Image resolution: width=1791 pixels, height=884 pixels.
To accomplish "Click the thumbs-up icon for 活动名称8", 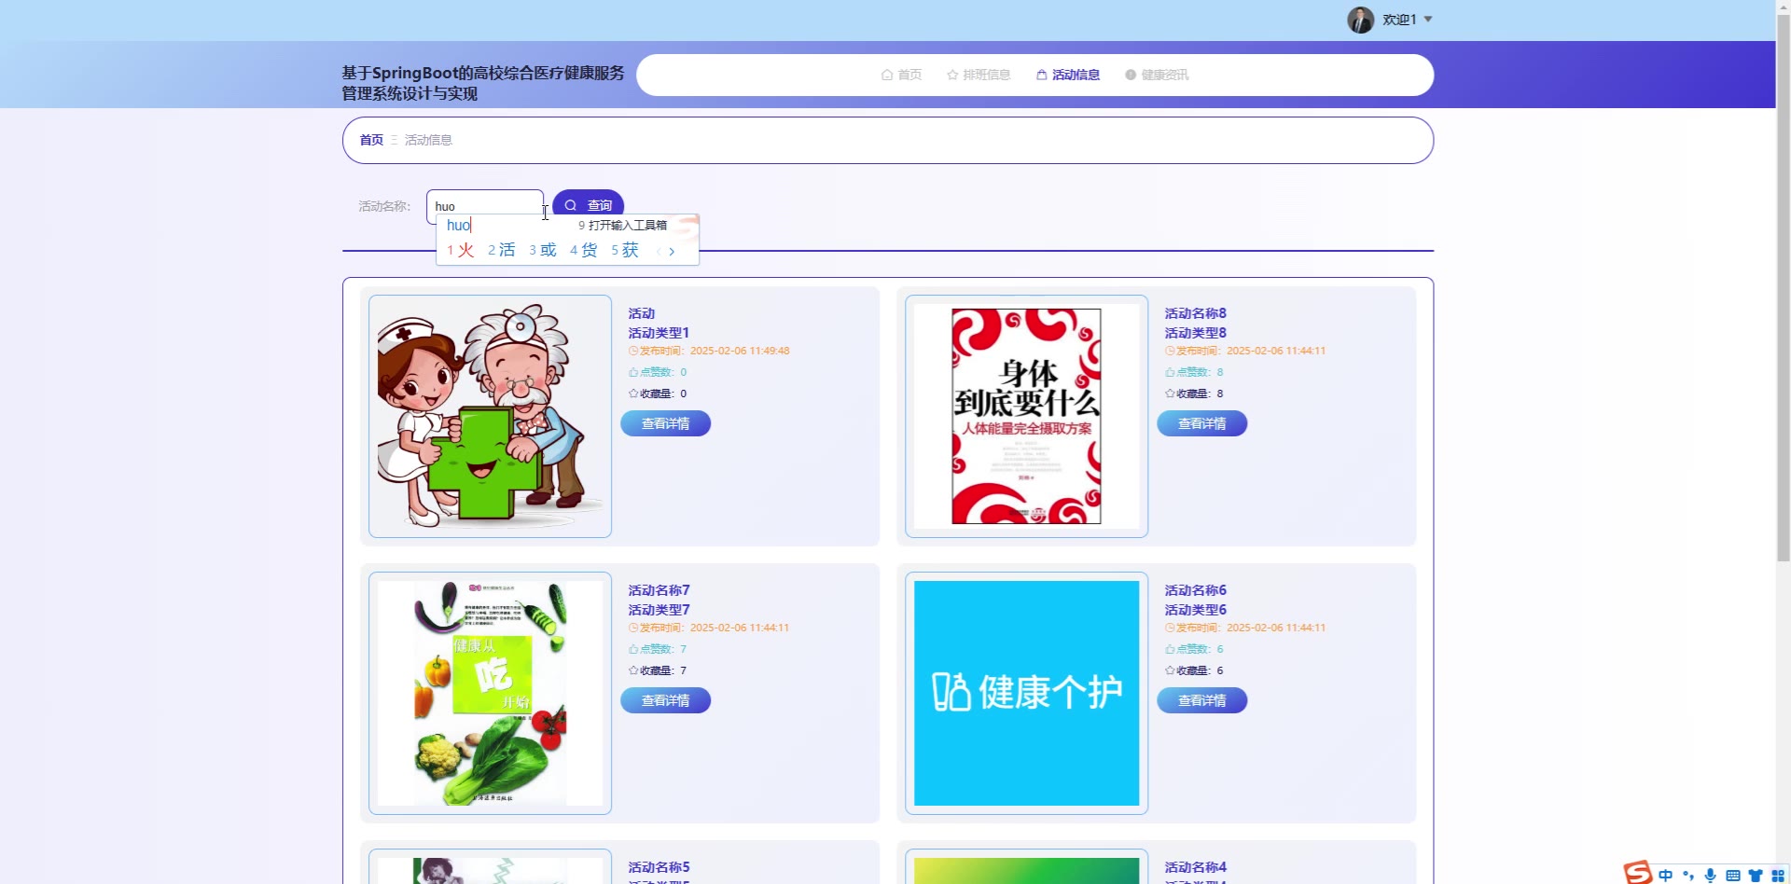I will tap(1170, 372).
